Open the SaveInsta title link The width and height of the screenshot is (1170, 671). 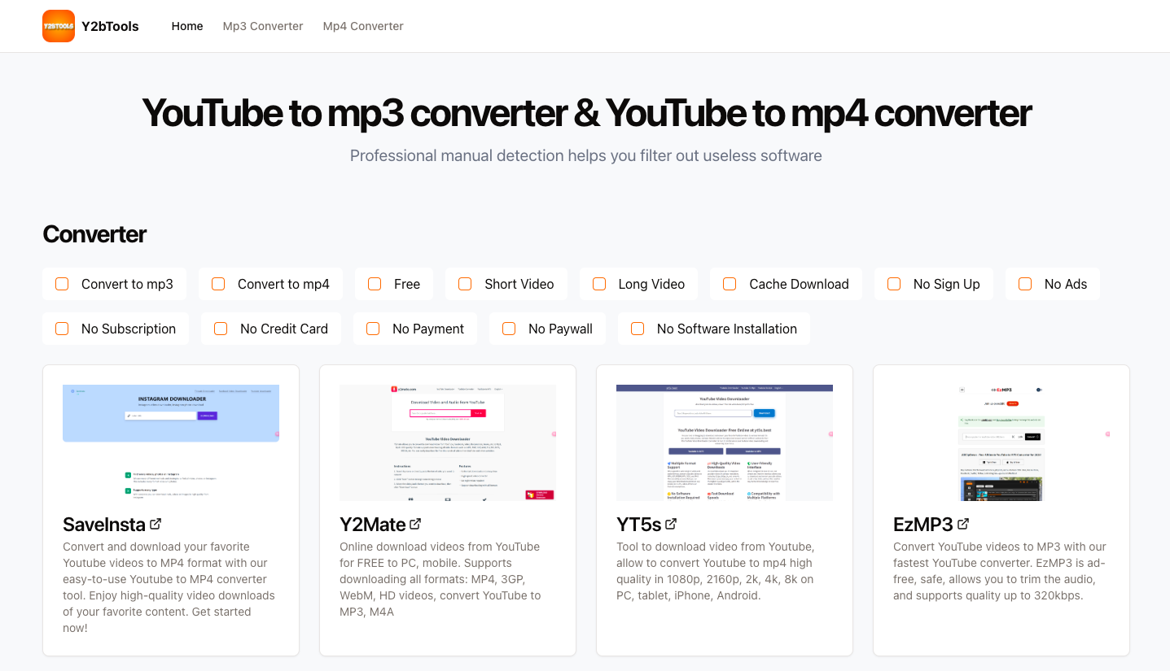pos(104,524)
